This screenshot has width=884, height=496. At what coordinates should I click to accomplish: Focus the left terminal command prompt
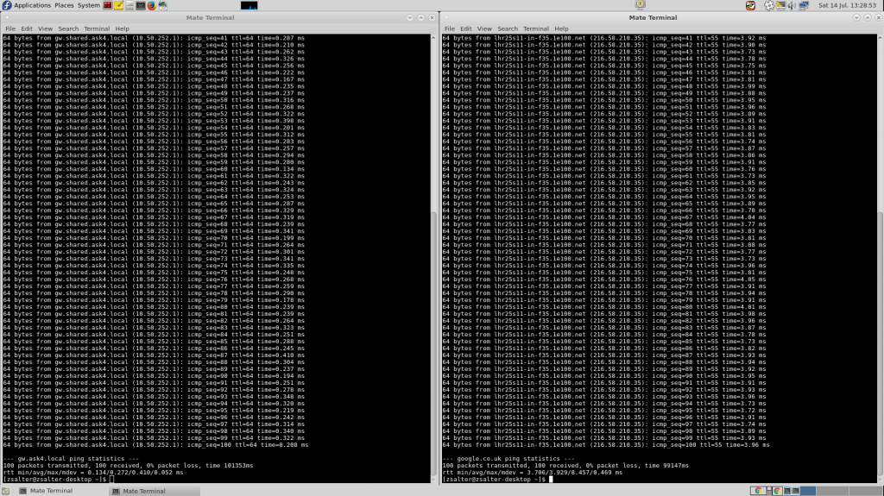pyautogui.click(x=59, y=479)
